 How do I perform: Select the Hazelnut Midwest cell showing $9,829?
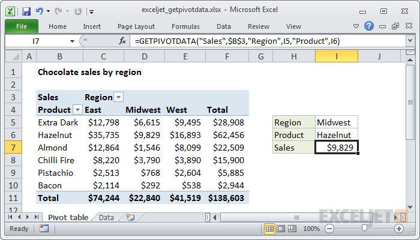coord(145,135)
